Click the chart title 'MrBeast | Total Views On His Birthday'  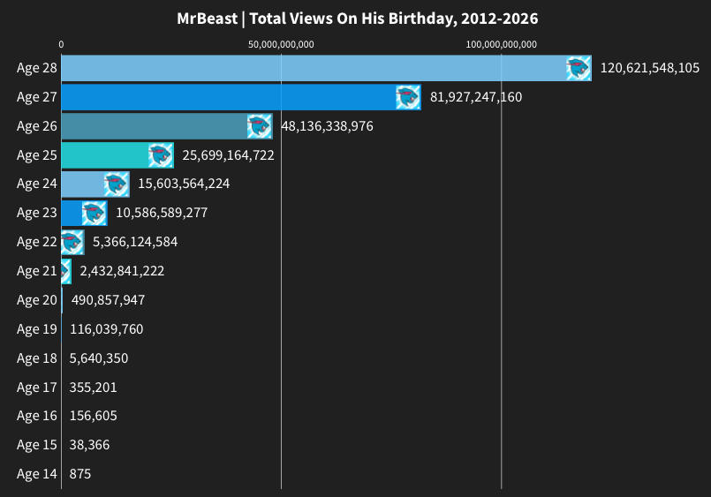tap(358, 19)
